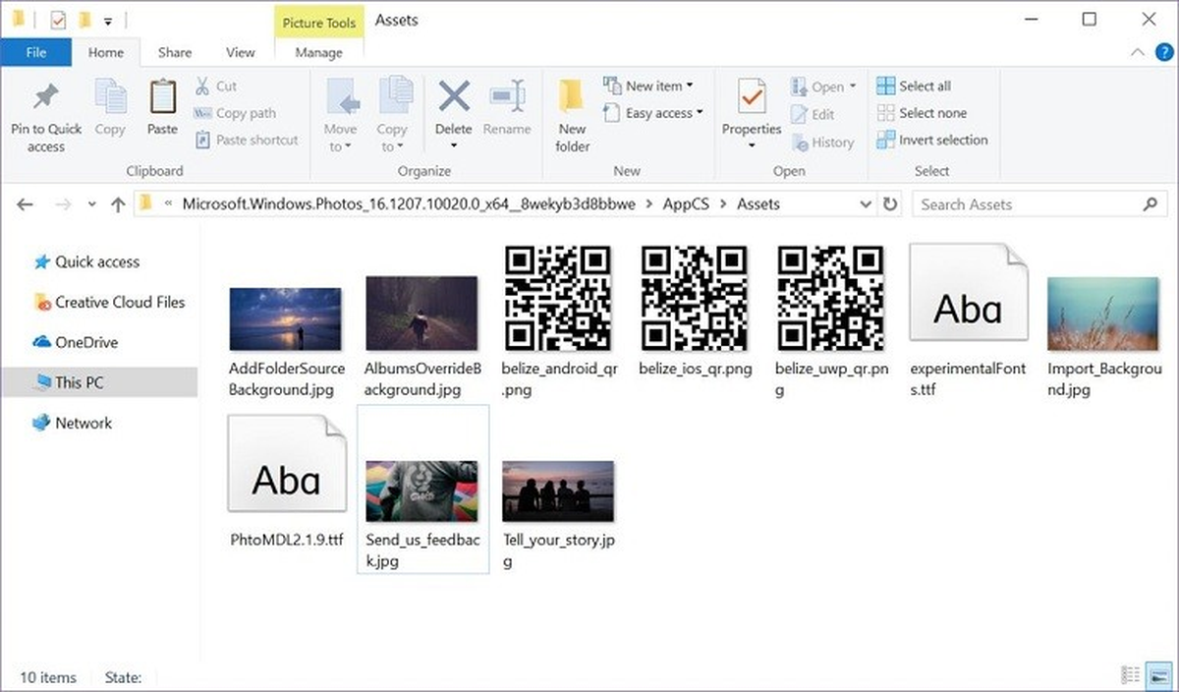
Task: Click Invert selection
Action: (x=932, y=140)
